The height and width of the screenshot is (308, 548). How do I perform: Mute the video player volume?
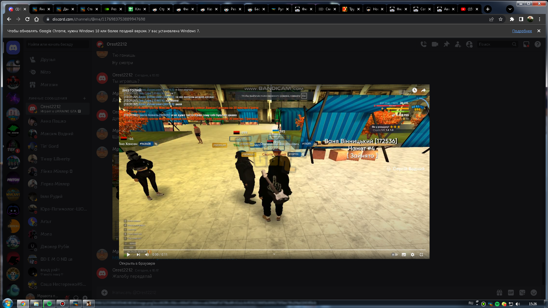coord(147,254)
